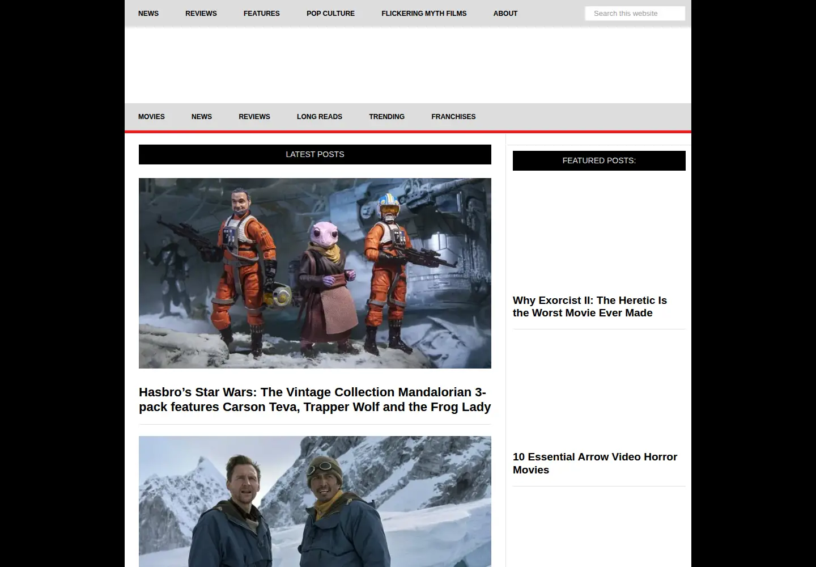Open the FRANCHISES menu

pos(453,116)
